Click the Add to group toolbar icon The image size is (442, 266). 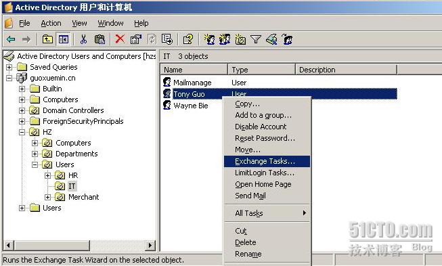pos(287,39)
